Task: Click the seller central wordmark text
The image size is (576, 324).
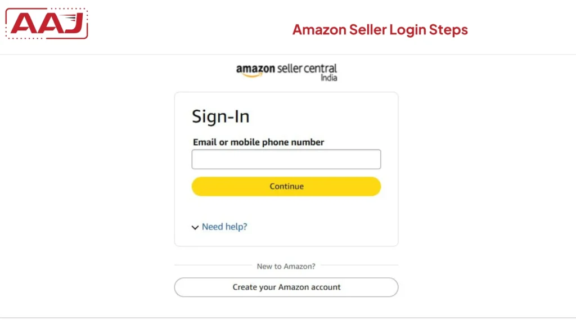Action: coord(307,68)
